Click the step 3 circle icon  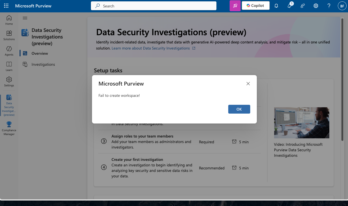[x=104, y=141]
